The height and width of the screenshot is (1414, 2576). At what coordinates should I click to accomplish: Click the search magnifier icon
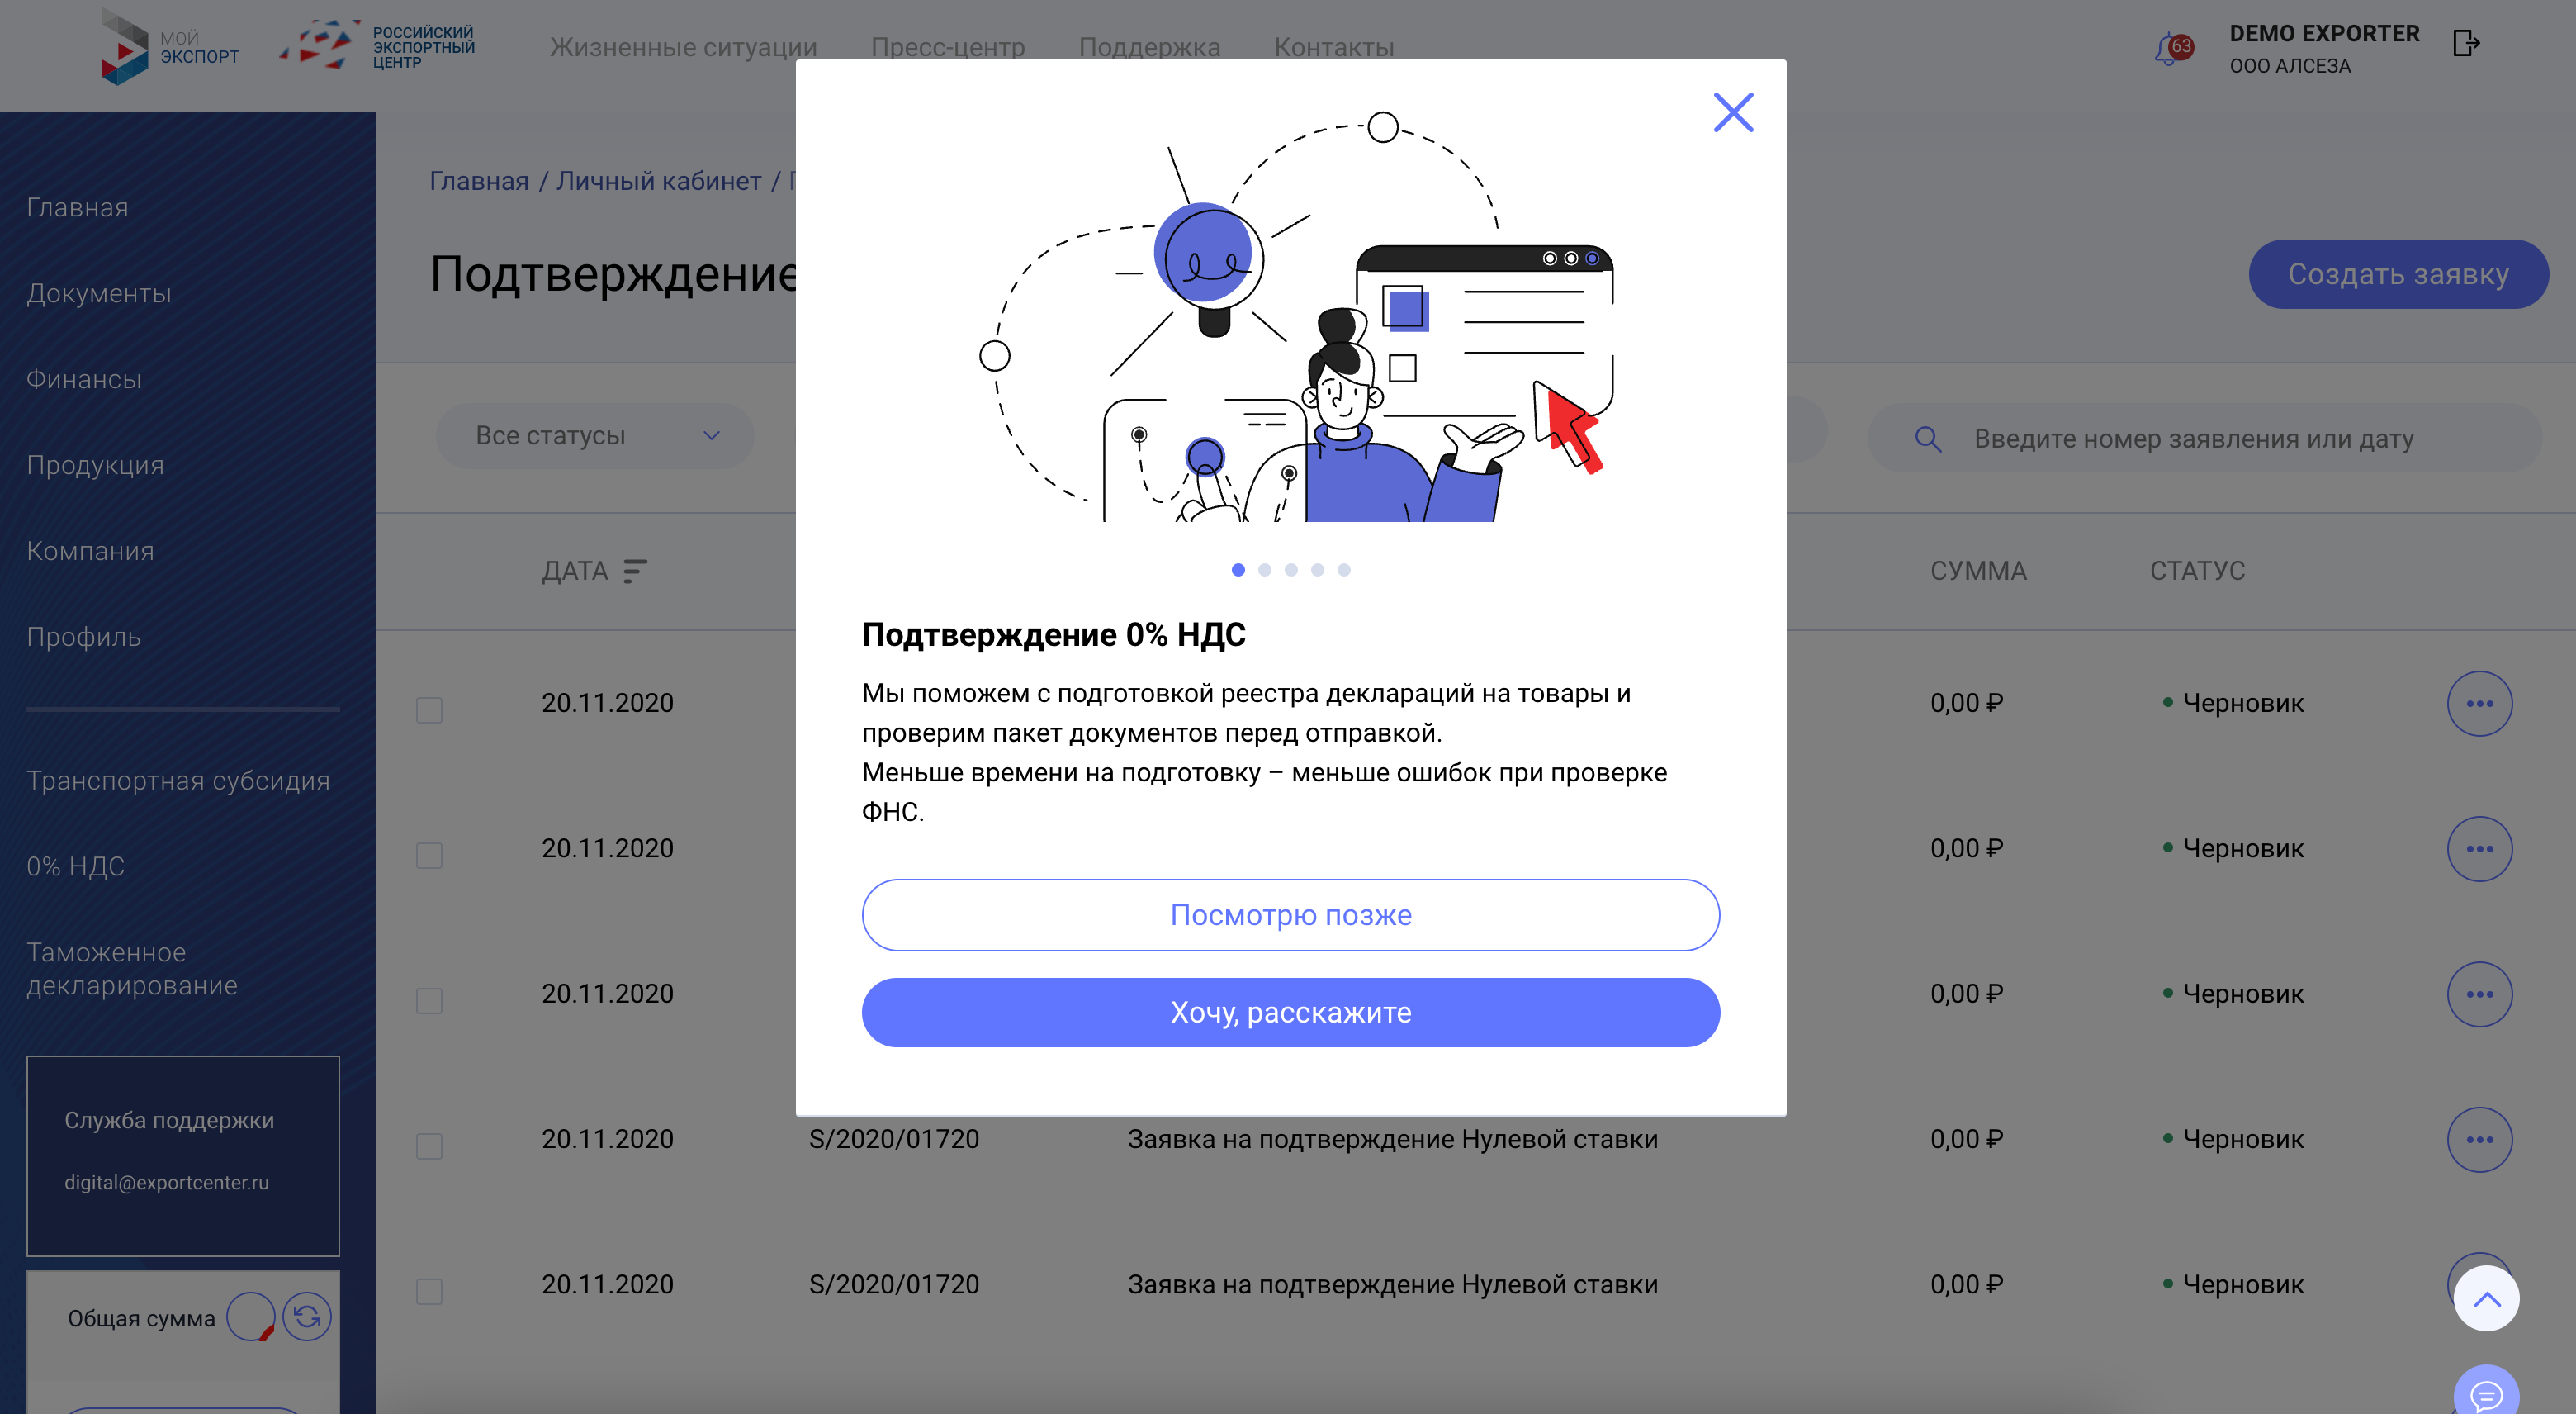point(1928,439)
